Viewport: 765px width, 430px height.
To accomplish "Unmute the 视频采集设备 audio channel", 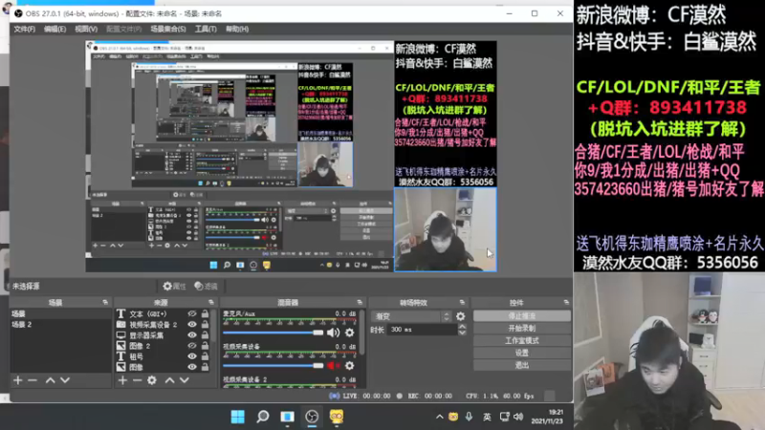I will pos(333,366).
